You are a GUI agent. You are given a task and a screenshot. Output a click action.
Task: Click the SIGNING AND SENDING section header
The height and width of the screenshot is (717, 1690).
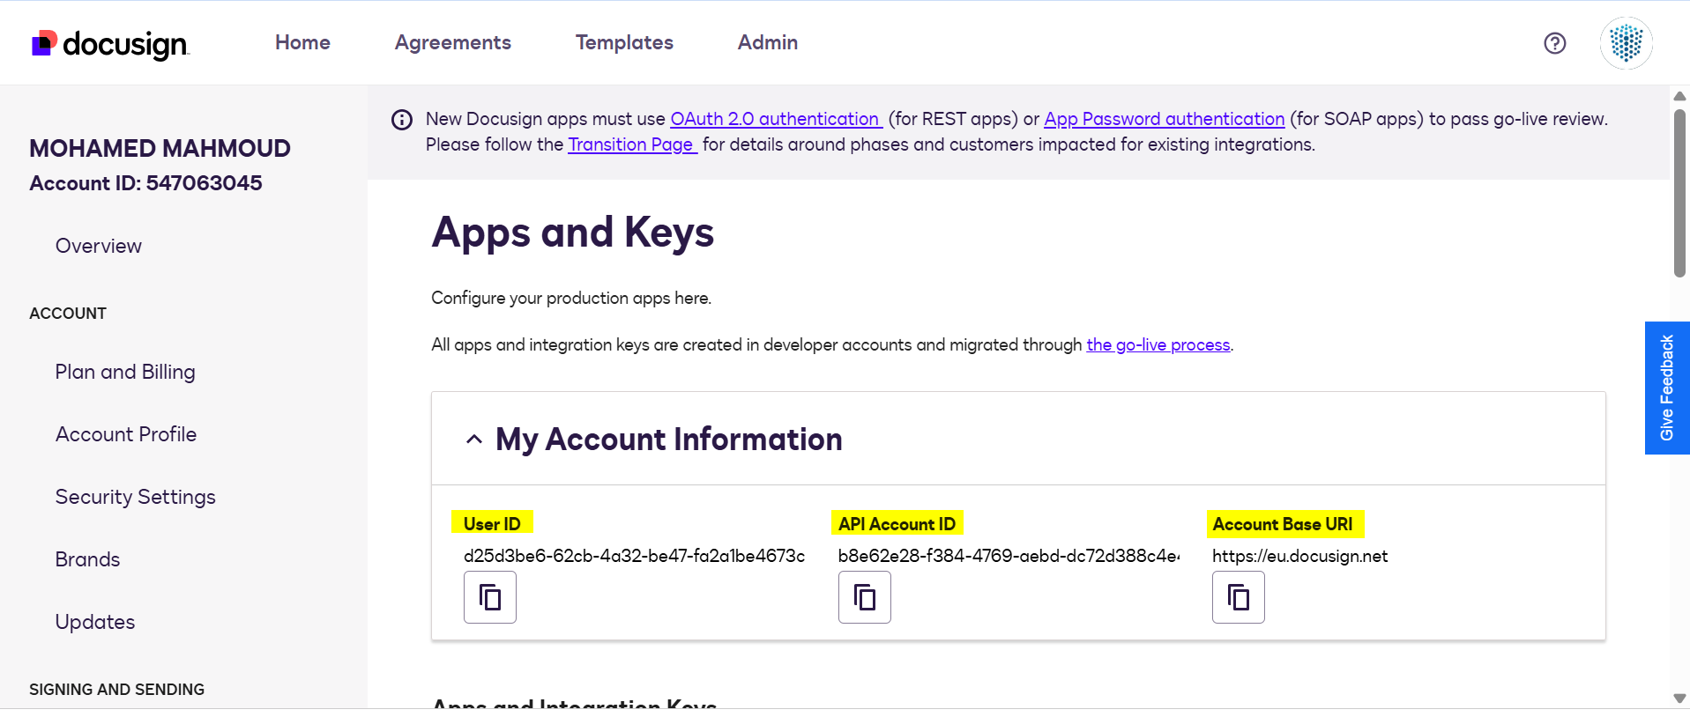pyautogui.click(x=116, y=690)
